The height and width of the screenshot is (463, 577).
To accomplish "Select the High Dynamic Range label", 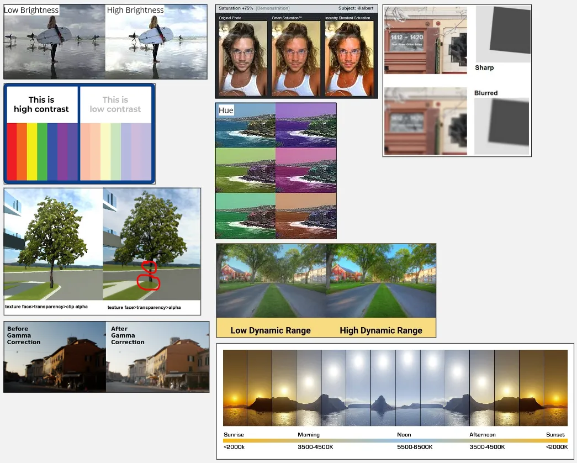I will coord(380,330).
